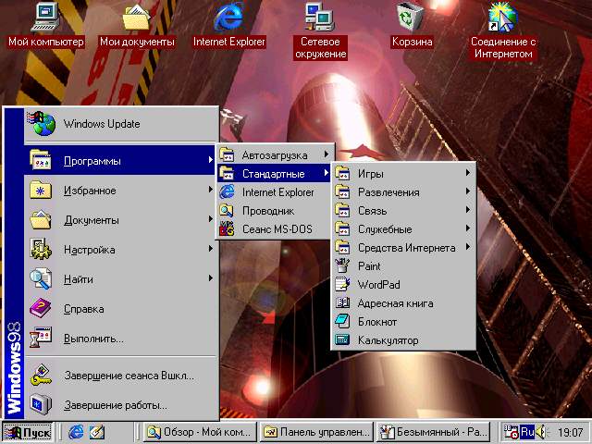Expand the Настройка submenu arrow
Viewport: 592px width, 444px height.
coord(211,249)
